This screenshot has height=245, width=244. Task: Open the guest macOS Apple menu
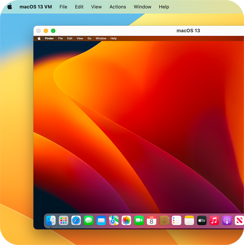coord(39,38)
